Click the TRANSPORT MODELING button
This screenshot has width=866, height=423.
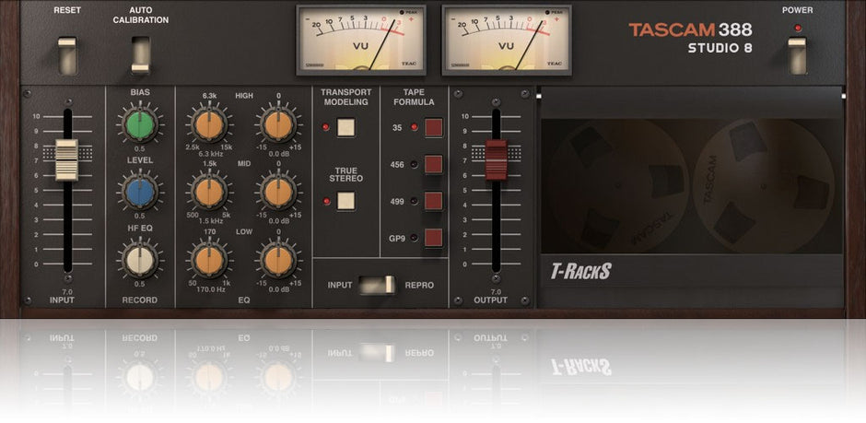click(345, 127)
